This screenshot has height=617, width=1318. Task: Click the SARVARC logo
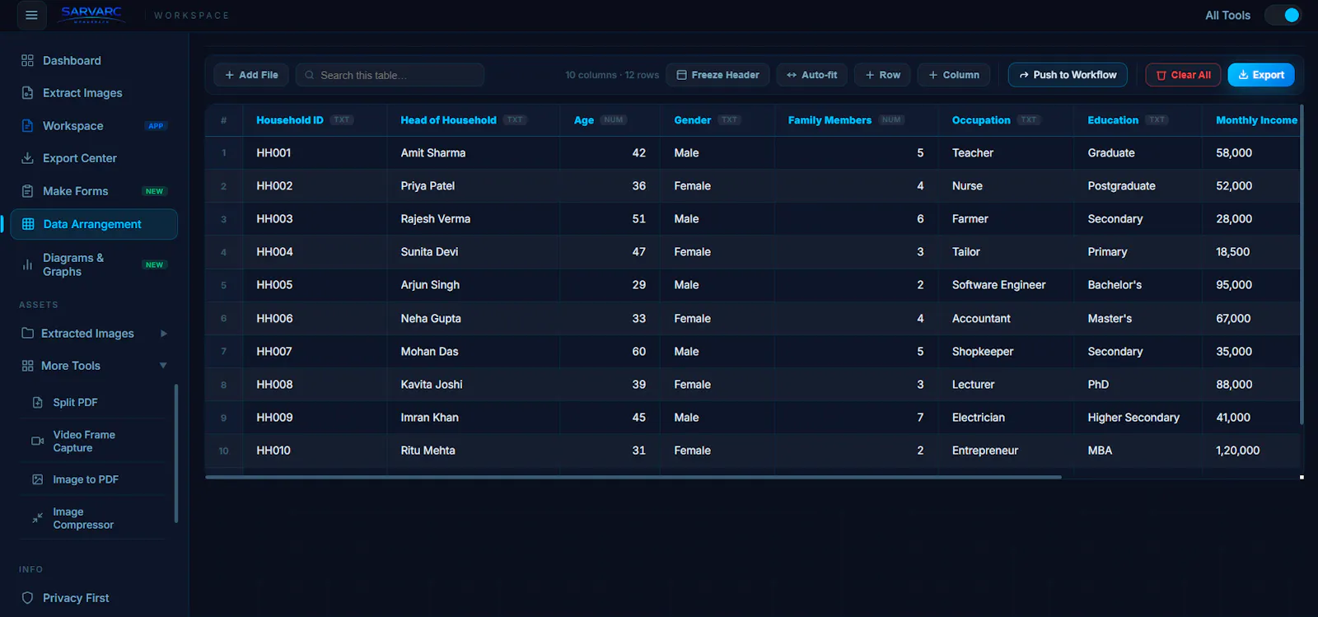click(91, 14)
